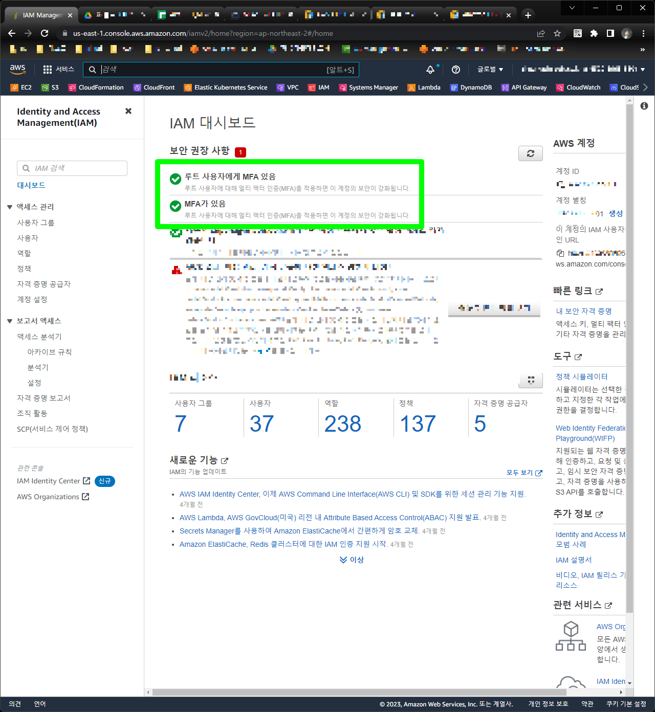
Task: Open API Gateway from favorites bar
Action: 524,87
